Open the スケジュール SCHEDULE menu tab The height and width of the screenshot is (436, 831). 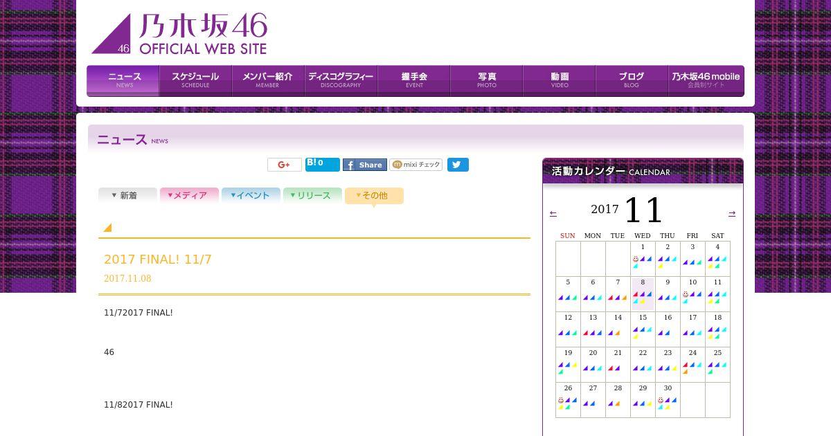click(x=195, y=80)
